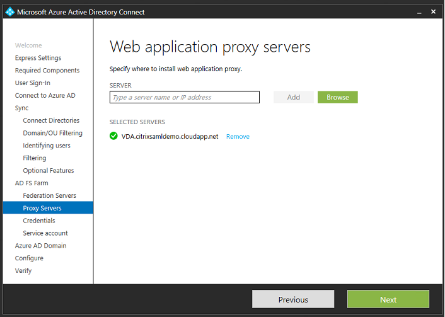
Task: Select the Sync section
Action: [x=22, y=108]
